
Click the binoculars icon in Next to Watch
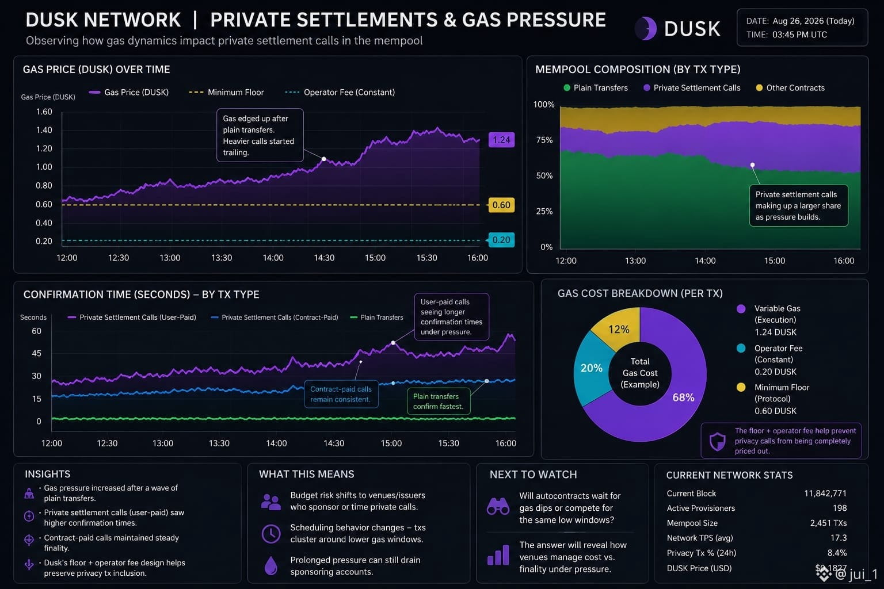tap(498, 506)
